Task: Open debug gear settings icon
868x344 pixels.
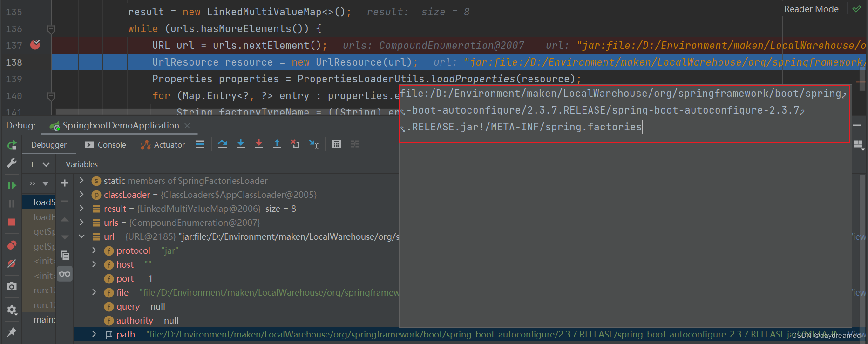Action: pos(12,310)
